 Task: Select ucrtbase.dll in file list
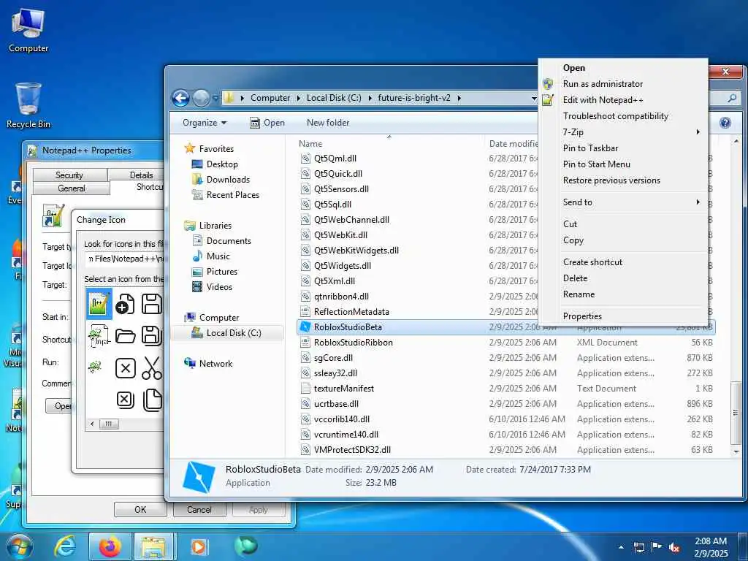point(336,403)
